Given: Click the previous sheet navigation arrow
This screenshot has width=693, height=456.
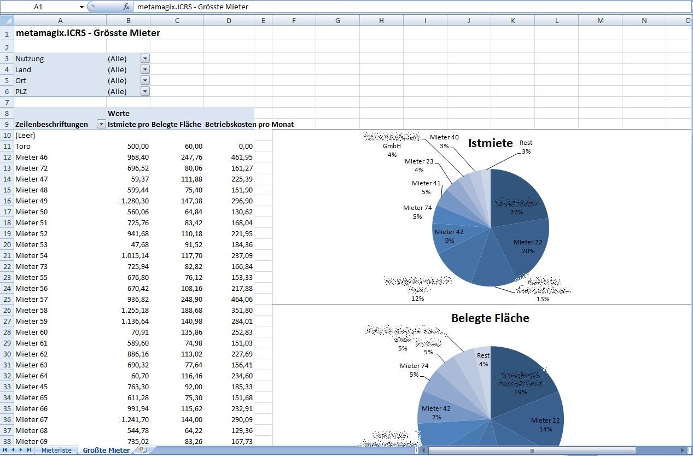Looking at the screenshot, I should tap(13, 450).
